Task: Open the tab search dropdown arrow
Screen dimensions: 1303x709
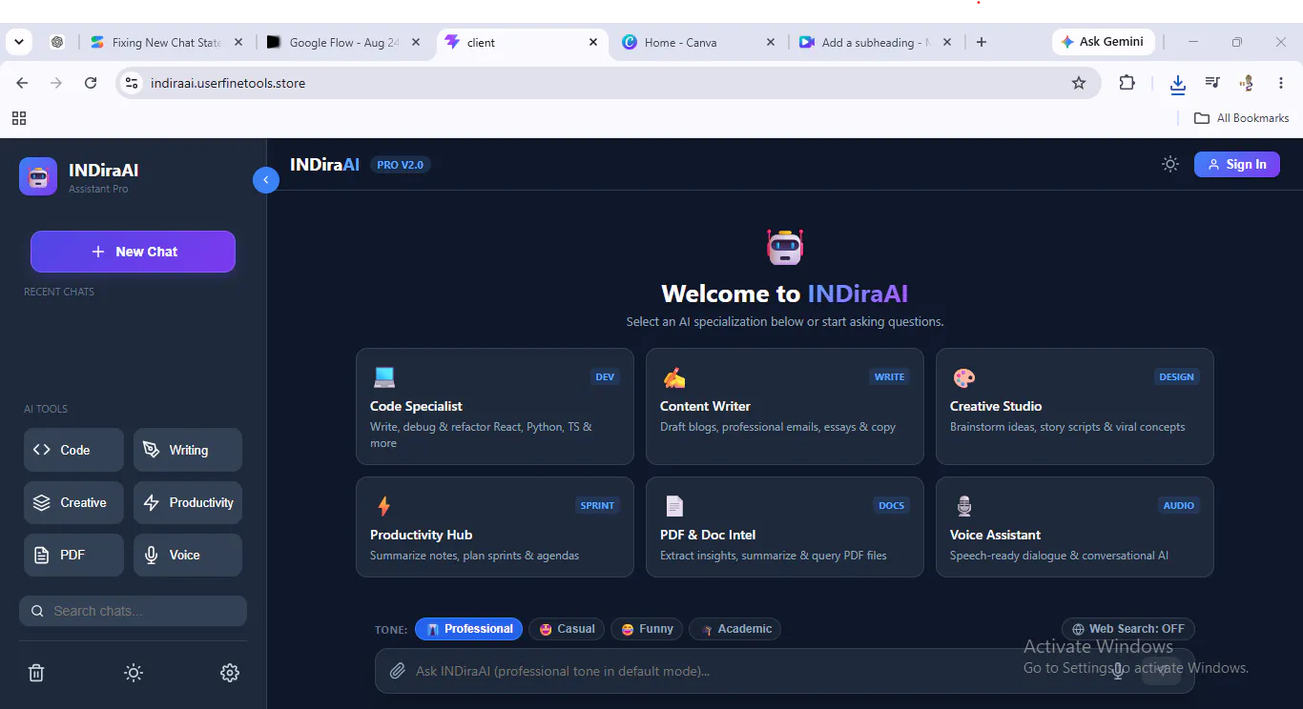Action: click(x=19, y=42)
